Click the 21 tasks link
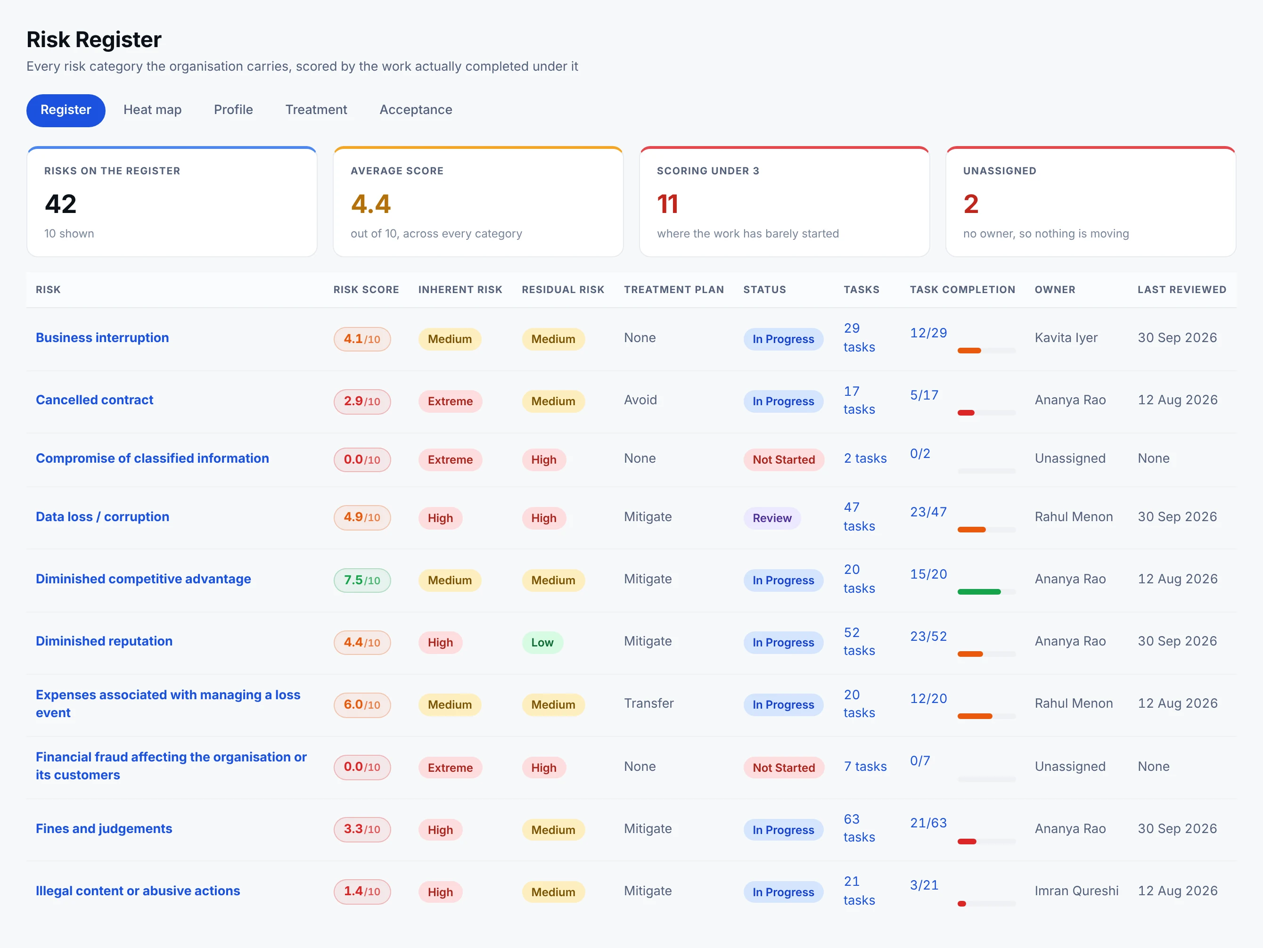 (x=859, y=891)
